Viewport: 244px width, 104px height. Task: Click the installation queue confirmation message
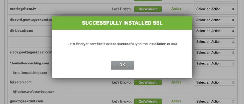(x=122, y=44)
